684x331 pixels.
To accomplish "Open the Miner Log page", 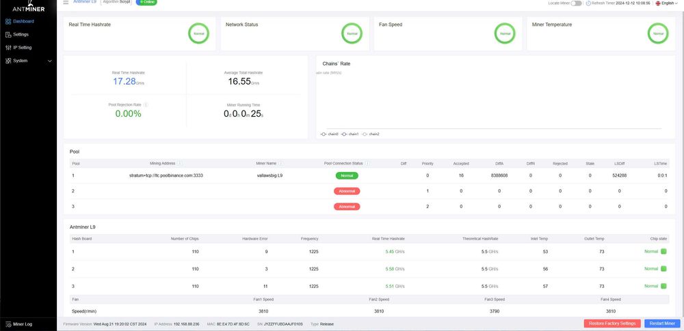I will point(23,324).
